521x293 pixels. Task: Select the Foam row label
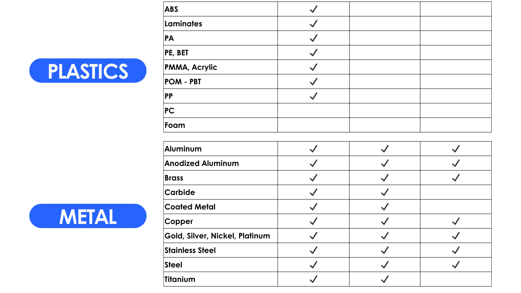click(x=175, y=125)
